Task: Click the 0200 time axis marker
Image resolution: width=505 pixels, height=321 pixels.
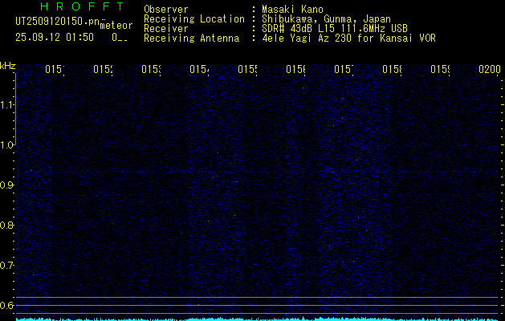Action: point(490,69)
